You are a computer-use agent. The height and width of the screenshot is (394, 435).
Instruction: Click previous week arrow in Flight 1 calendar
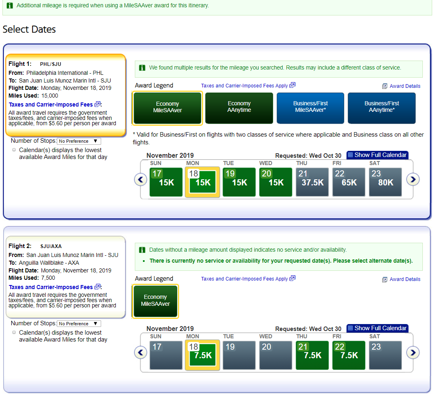(x=141, y=179)
